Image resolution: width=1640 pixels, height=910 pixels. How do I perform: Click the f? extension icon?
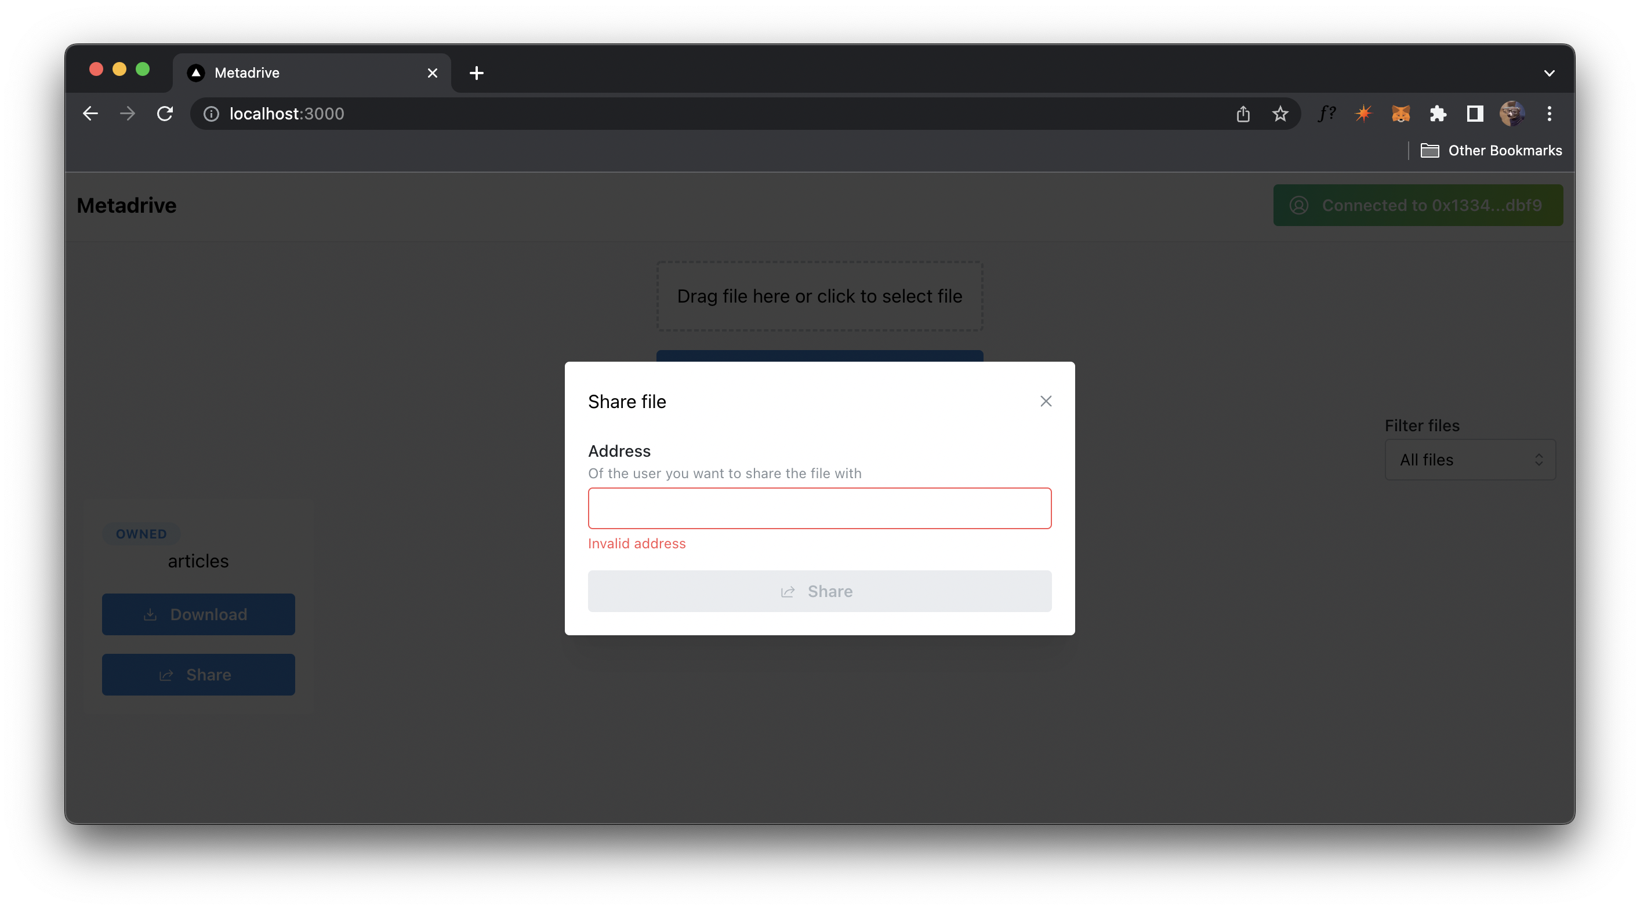(1327, 114)
